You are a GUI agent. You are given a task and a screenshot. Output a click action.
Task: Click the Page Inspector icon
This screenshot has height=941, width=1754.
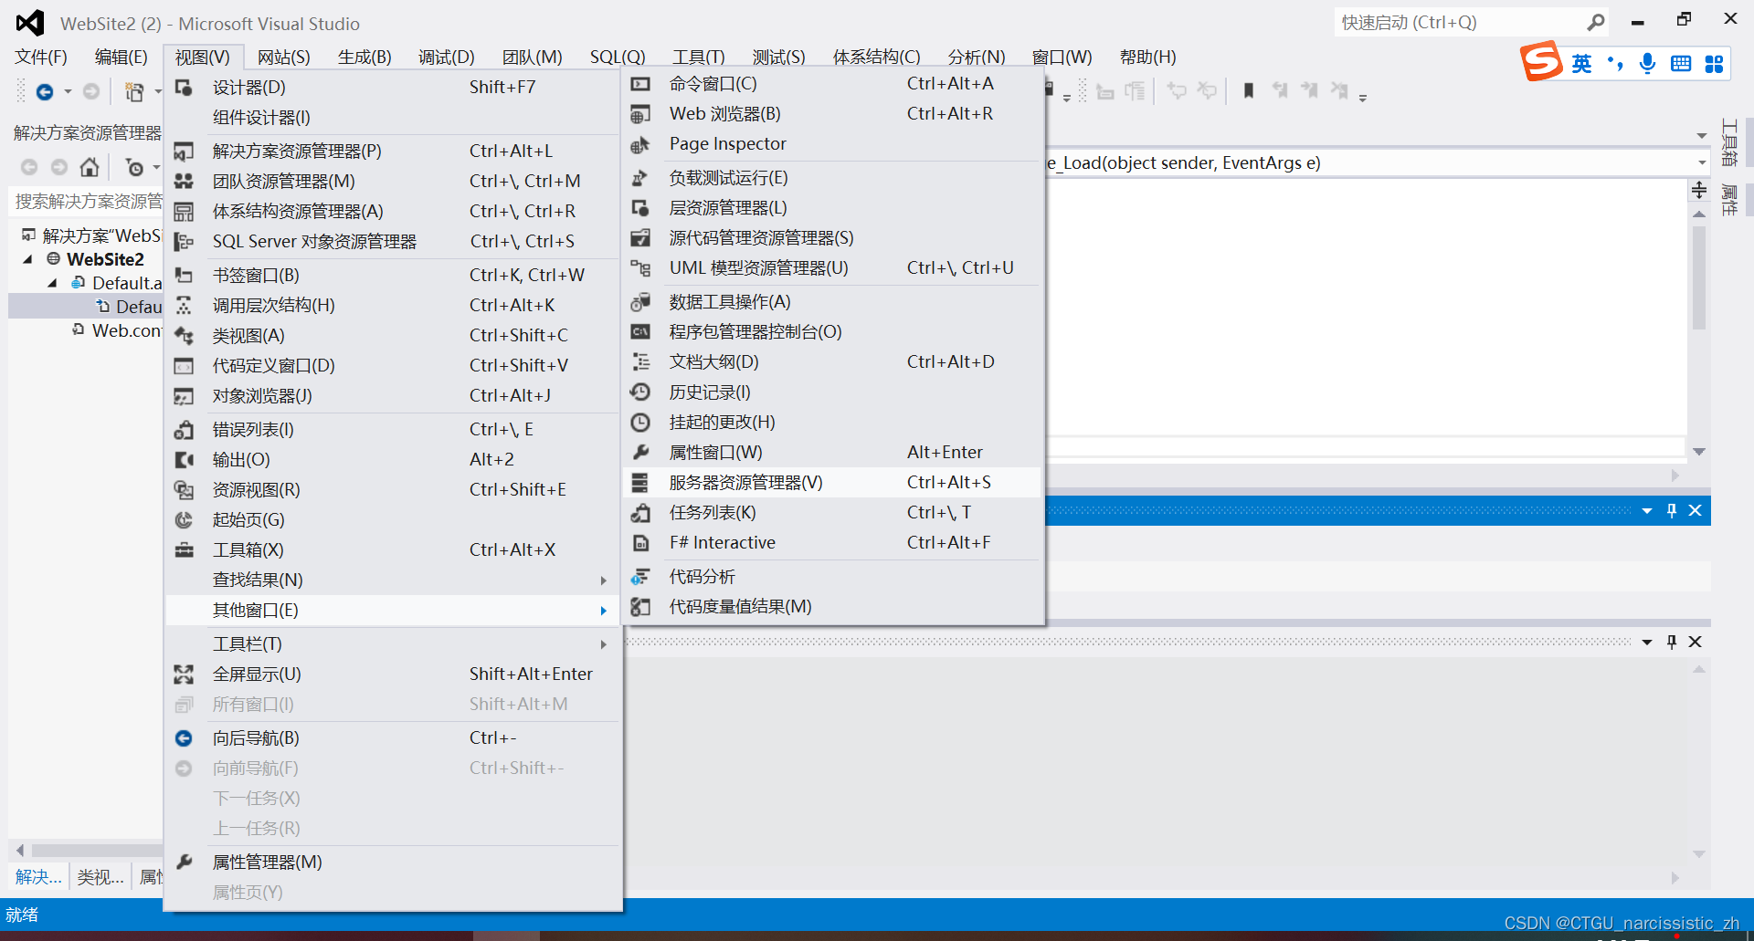click(x=640, y=144)
